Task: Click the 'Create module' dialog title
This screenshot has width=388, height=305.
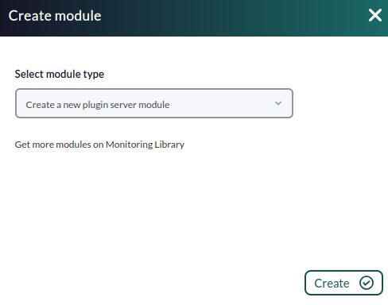Action: click(55, 16)
